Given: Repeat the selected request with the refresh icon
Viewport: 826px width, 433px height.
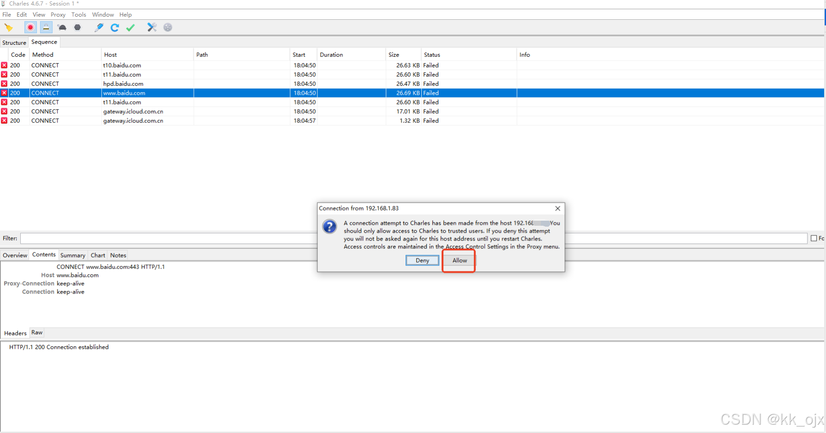Looking at the screenshot, I should pos(115,28).
